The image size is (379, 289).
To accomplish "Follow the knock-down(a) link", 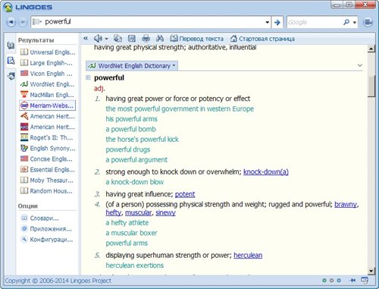I will click(266, 171).
